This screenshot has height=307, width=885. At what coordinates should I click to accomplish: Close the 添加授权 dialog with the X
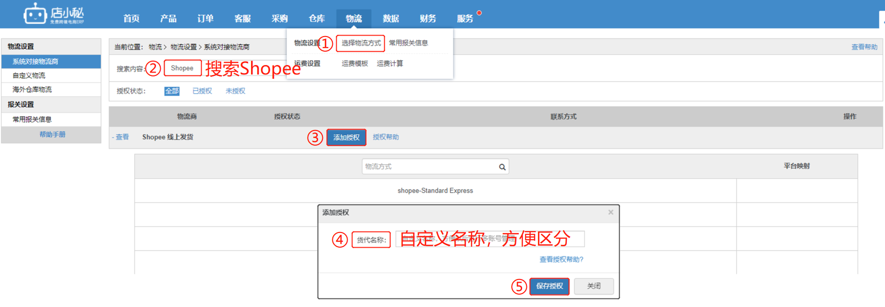(611, 212)
